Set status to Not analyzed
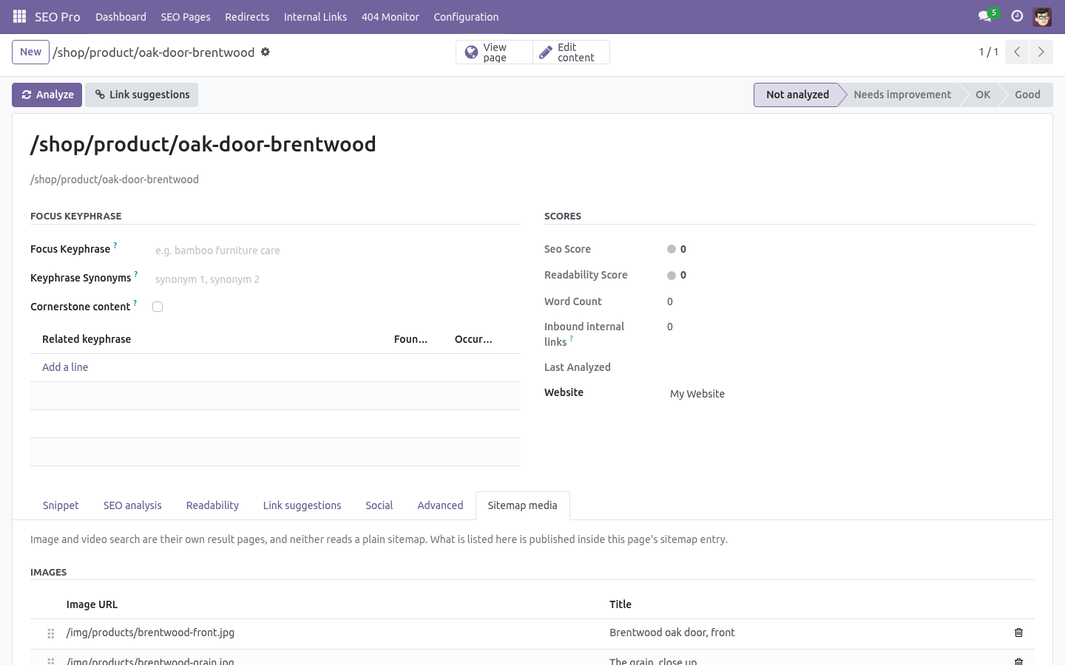This screenshot has width=1065, height=665. click(x=797, y=95)
